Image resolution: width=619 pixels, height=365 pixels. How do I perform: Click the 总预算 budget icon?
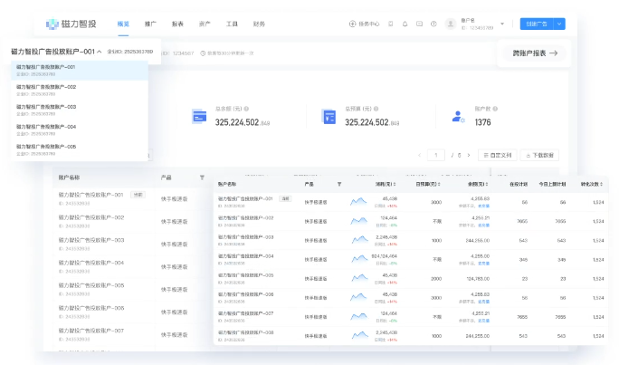329,117
